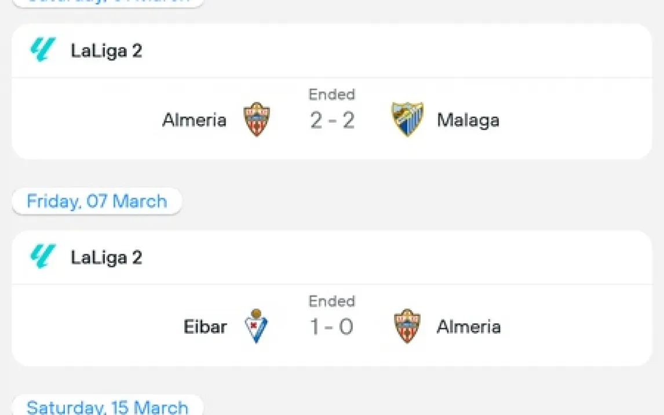Open LaLiga 2 league from the Eibar–Almeria card
Image resolution: width=664 pixels, height=415 pixels.
click(107, 257)
